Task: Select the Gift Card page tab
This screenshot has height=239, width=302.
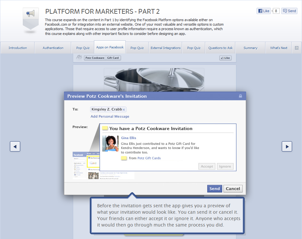Action: coord(113,58)
